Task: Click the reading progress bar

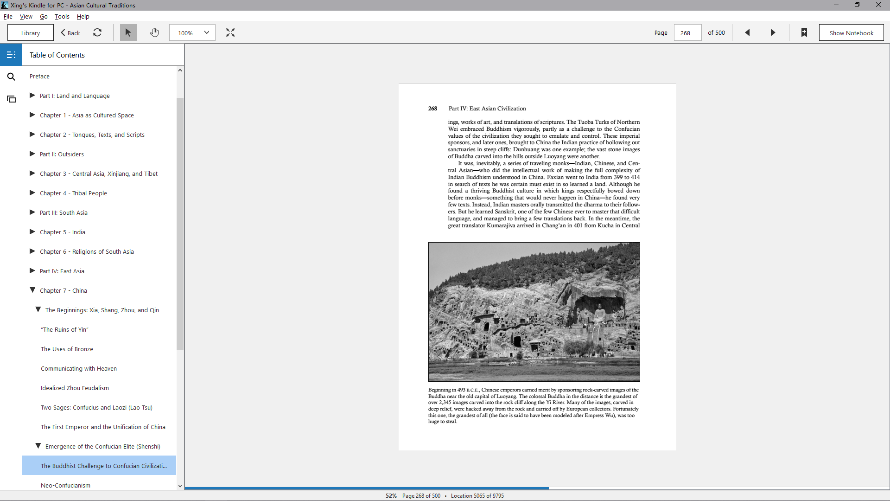Action: click(x=537, y=488)
